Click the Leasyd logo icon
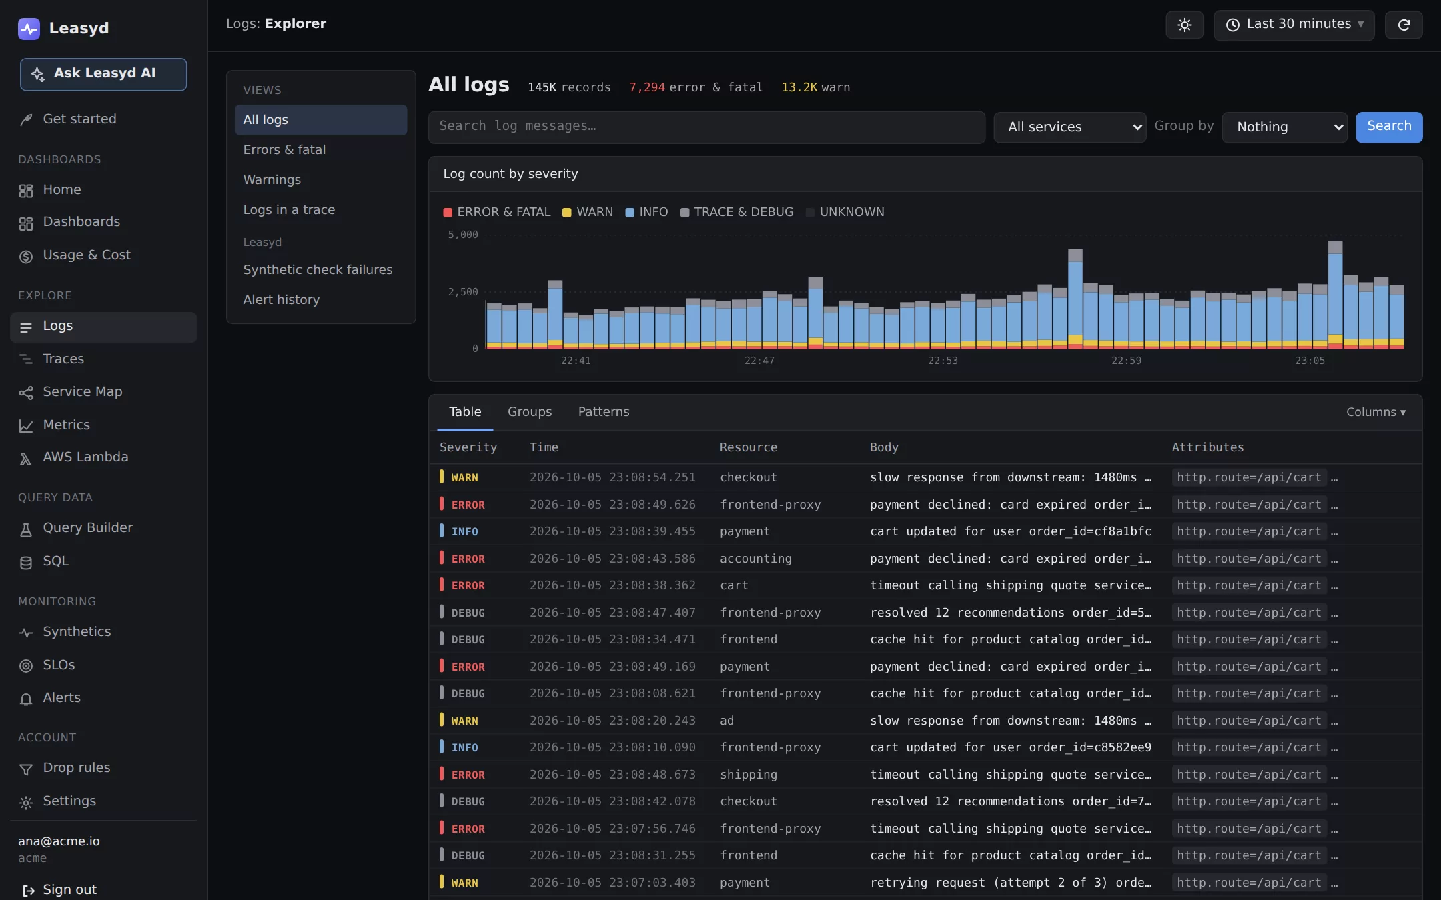Viewport: 1441px width, 900px height. click(29, 29)
